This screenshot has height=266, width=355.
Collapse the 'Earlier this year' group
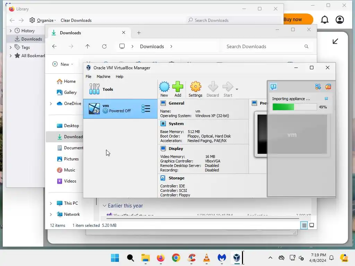(104, 206)
